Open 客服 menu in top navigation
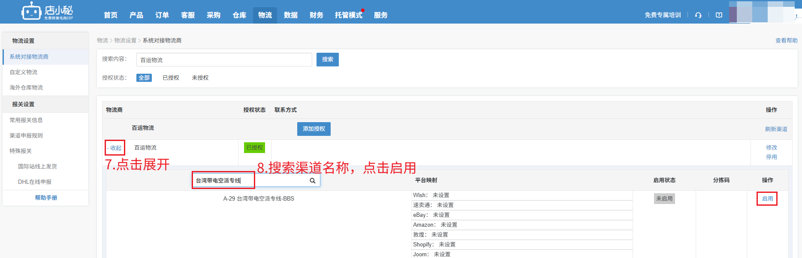802x258 pixels. click(188, 15)
